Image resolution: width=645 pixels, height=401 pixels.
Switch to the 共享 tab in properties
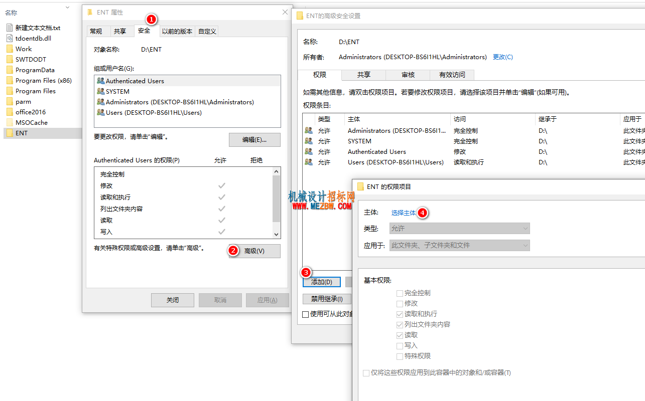click(x=120, y=31)
